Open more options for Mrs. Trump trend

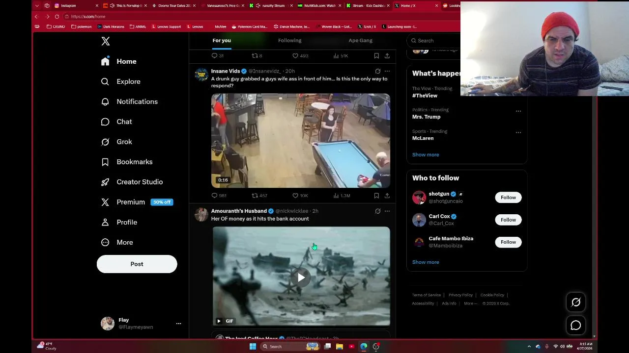click(518, 111)
